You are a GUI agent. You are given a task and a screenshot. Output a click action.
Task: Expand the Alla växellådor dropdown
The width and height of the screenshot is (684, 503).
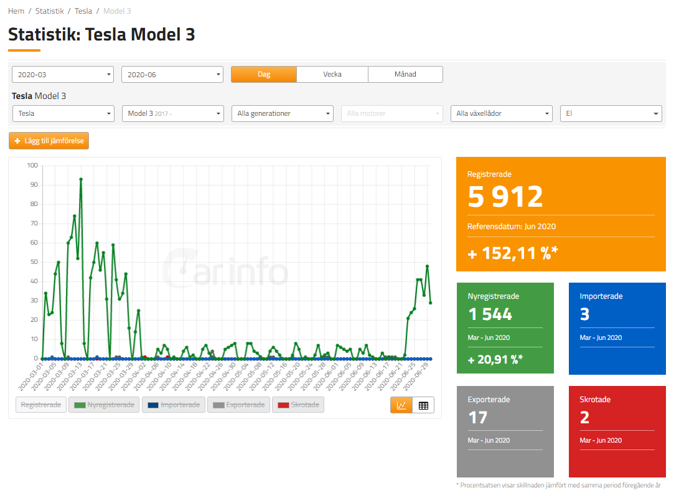tap(502, 113)
